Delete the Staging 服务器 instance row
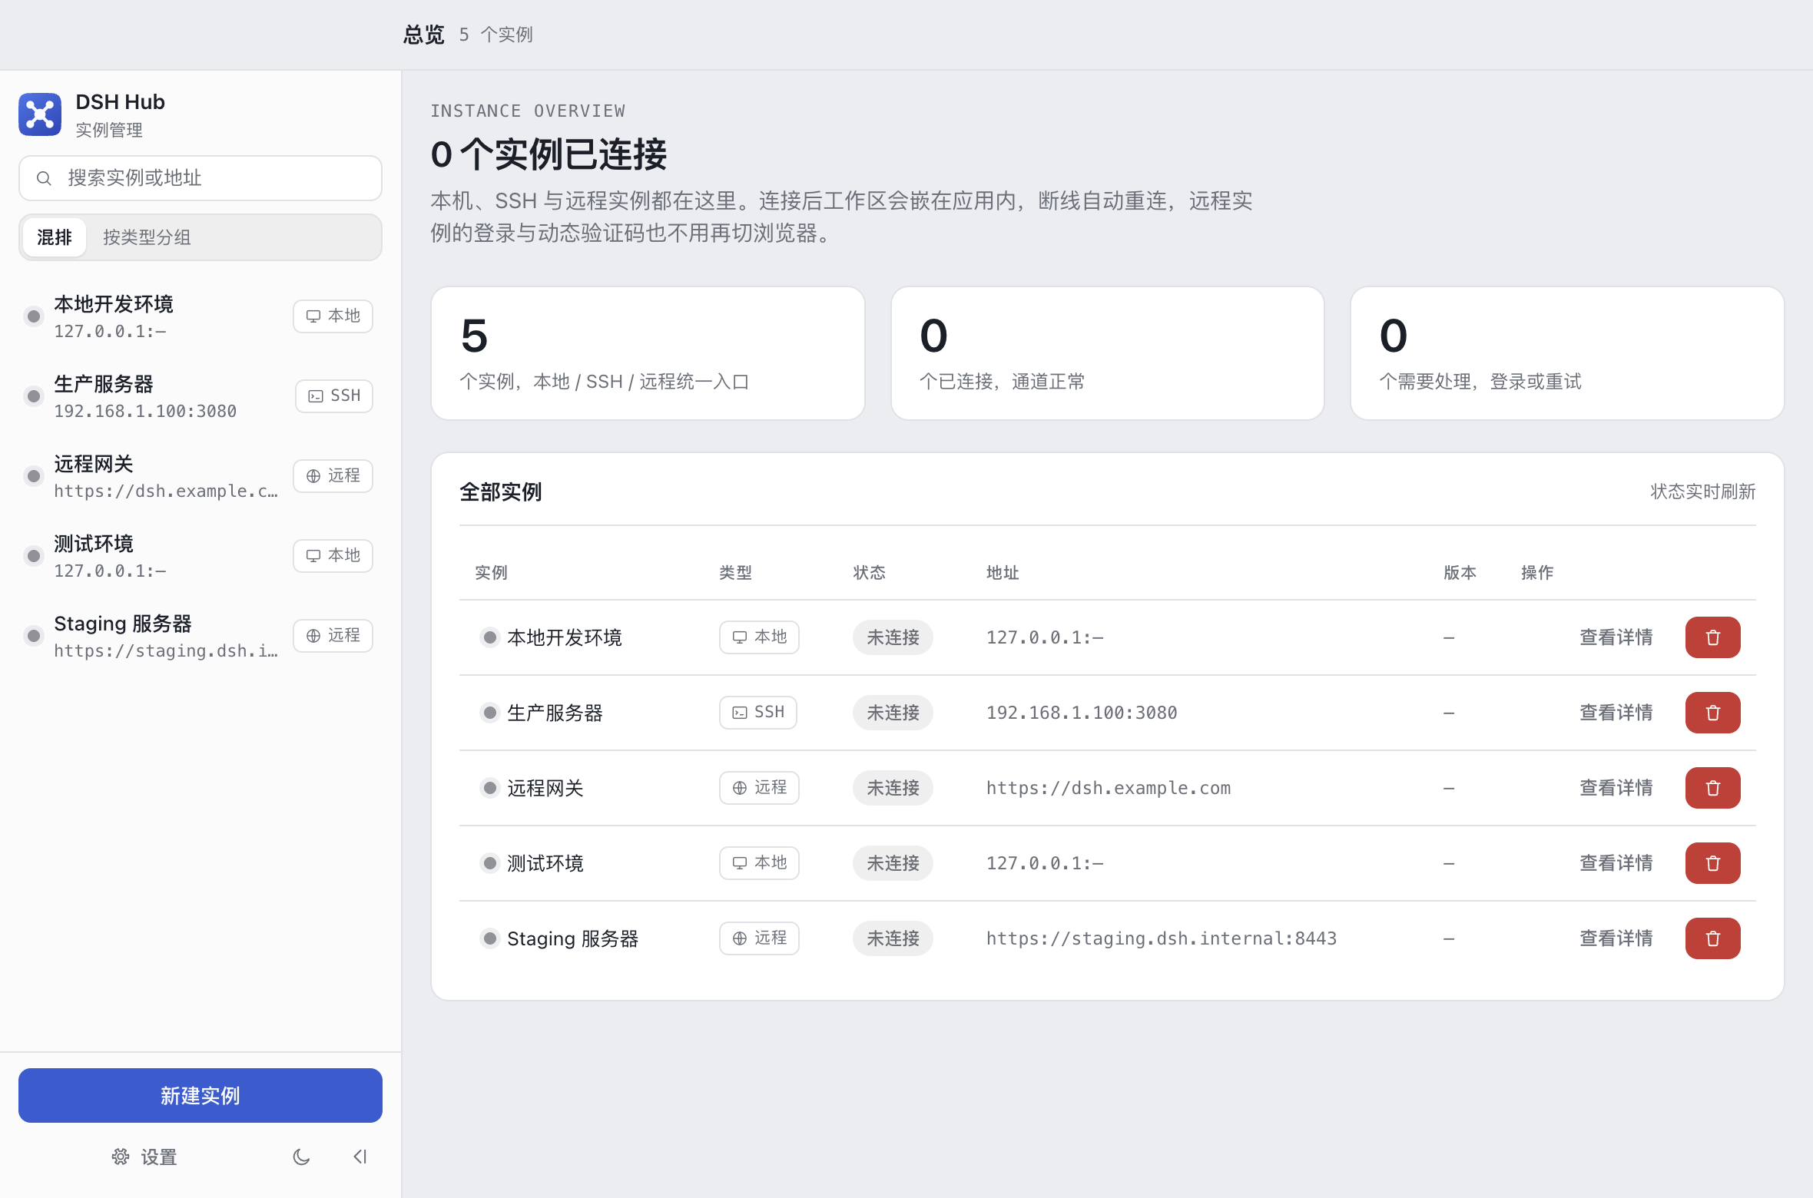1813x1198 pixels. tap(1712, 938)
